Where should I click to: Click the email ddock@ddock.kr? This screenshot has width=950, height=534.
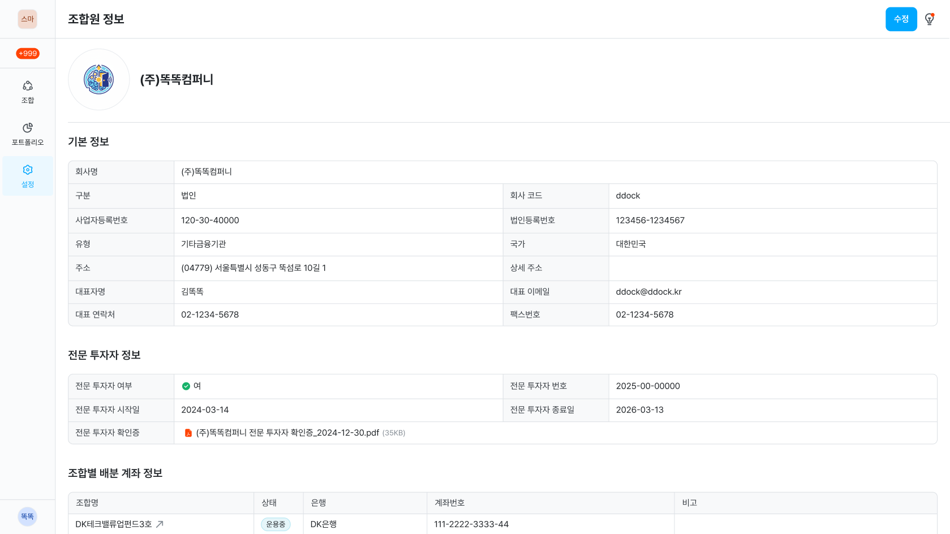pos(648,292)
